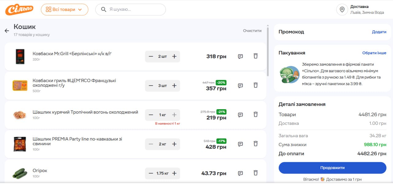Image resolution: width=393 pixels, height=184 pixels.
Task: Delete Огірок from the cart
Action: point(255,173)
